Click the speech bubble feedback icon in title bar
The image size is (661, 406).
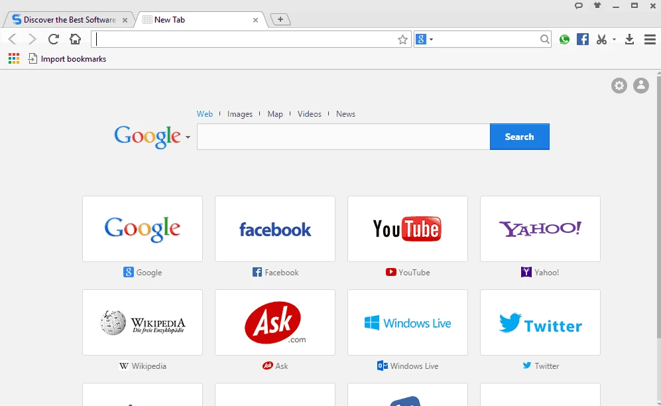[x=579, y=6]
